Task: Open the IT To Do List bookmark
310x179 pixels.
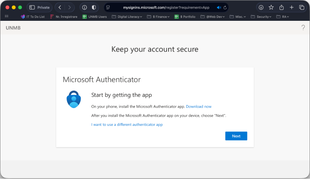Action: coord(32,17)
